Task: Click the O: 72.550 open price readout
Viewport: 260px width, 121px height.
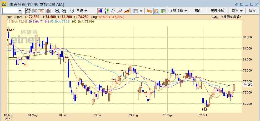Action: click(x=32, y=17)
